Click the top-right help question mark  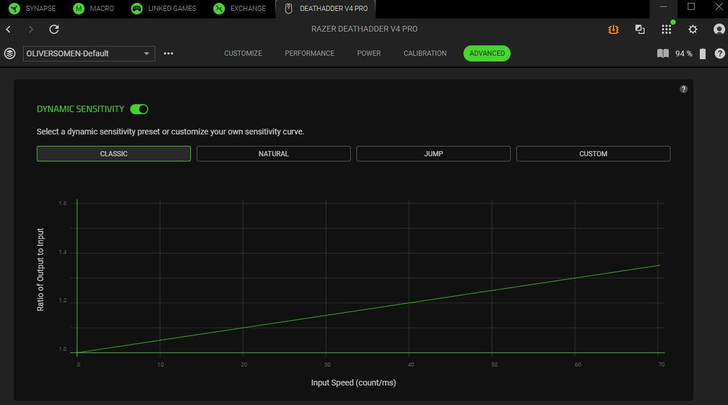coord(719,53)
